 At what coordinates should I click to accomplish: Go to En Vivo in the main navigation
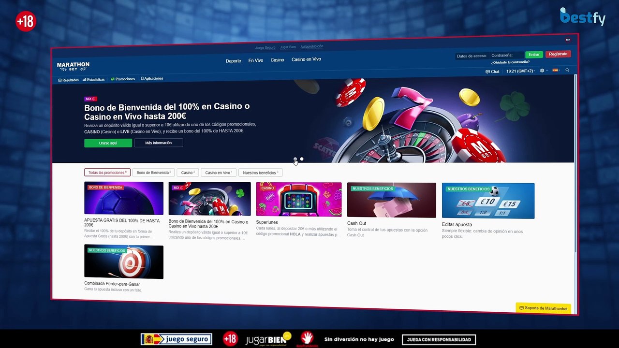click(255, 60)
